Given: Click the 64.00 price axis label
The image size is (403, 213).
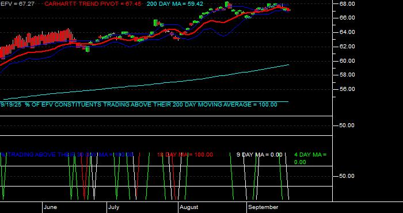Looking at the screenshot, I should coord(348,32).
